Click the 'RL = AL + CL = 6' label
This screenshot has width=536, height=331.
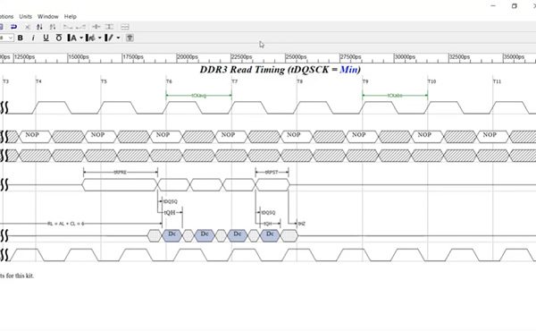65,224
